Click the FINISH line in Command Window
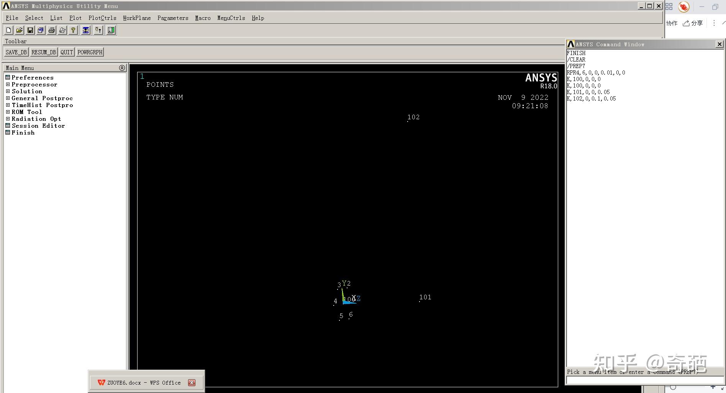The height and width of the screenshot is (393, 726). pyautogui.click(x=576, y=53)
